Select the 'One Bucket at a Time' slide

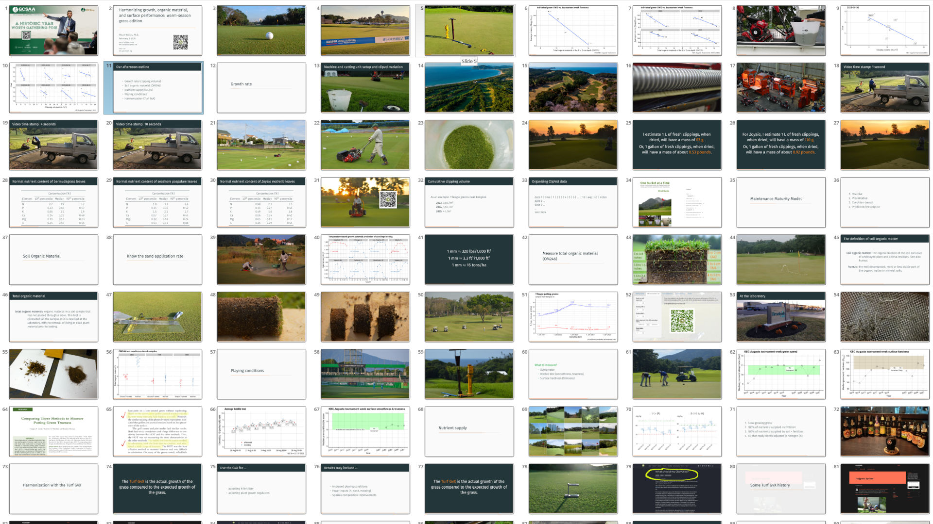tap(676, 202)
